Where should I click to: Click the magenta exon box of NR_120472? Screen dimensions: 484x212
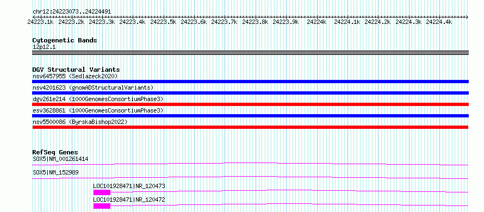point(102,206)
